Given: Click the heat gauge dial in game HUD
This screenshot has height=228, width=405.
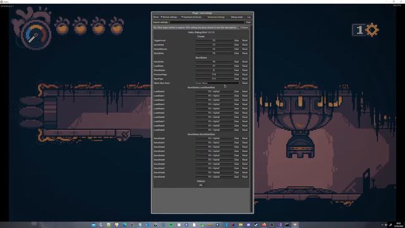Looking at the screenshot, I should [35, 34].
